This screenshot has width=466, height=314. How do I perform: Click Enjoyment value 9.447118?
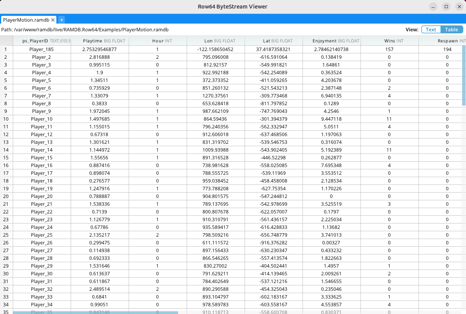tap(332, 119)
